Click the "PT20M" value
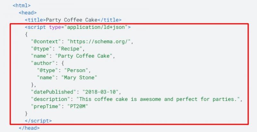 (x=78, y=106)
